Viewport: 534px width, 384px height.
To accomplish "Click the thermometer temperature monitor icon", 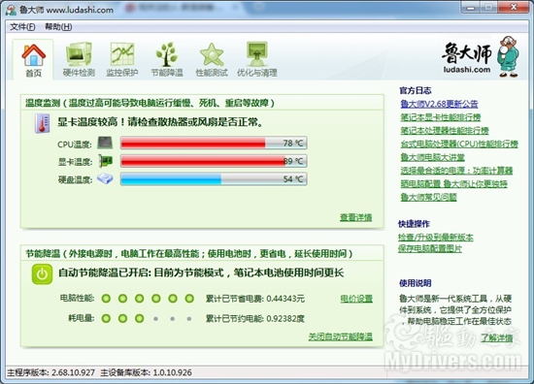I will tap(42, 123).
